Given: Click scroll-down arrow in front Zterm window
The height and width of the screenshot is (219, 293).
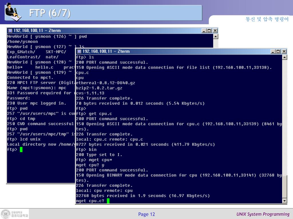Looking at the screenshot, I should pyautogui.click(x=284, y=201).
